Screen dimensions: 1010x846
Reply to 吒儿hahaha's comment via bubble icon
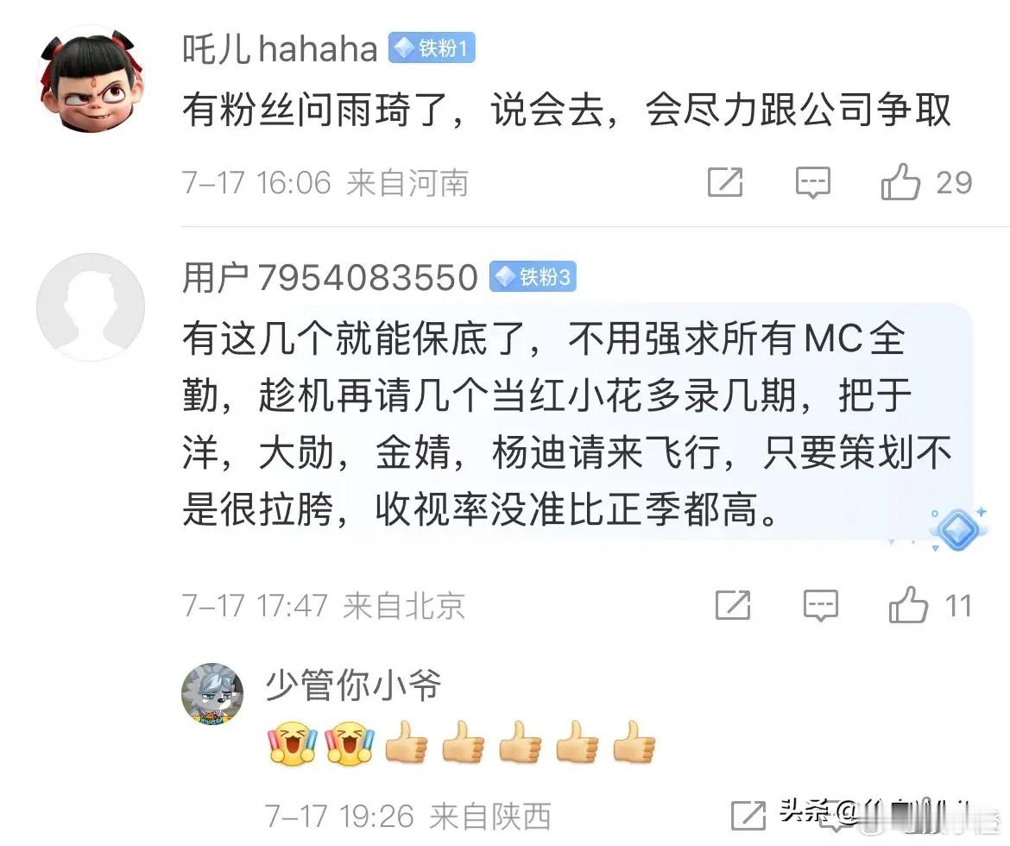813,183
